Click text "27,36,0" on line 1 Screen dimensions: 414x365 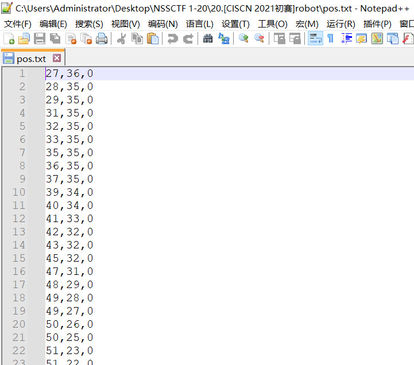click(69, 73)
